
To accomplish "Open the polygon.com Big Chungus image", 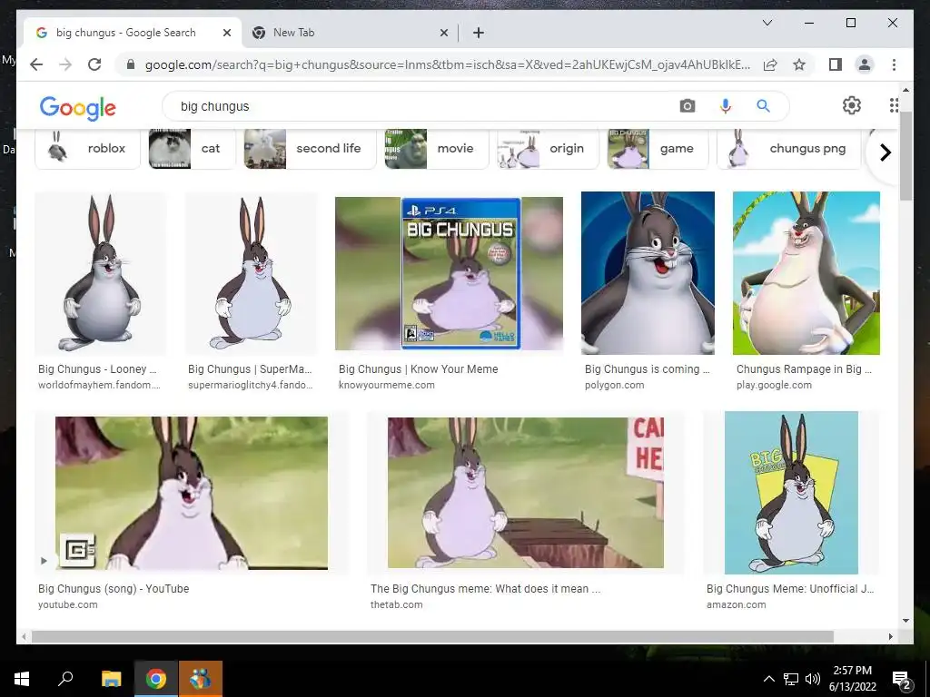I will pos(648,273).
